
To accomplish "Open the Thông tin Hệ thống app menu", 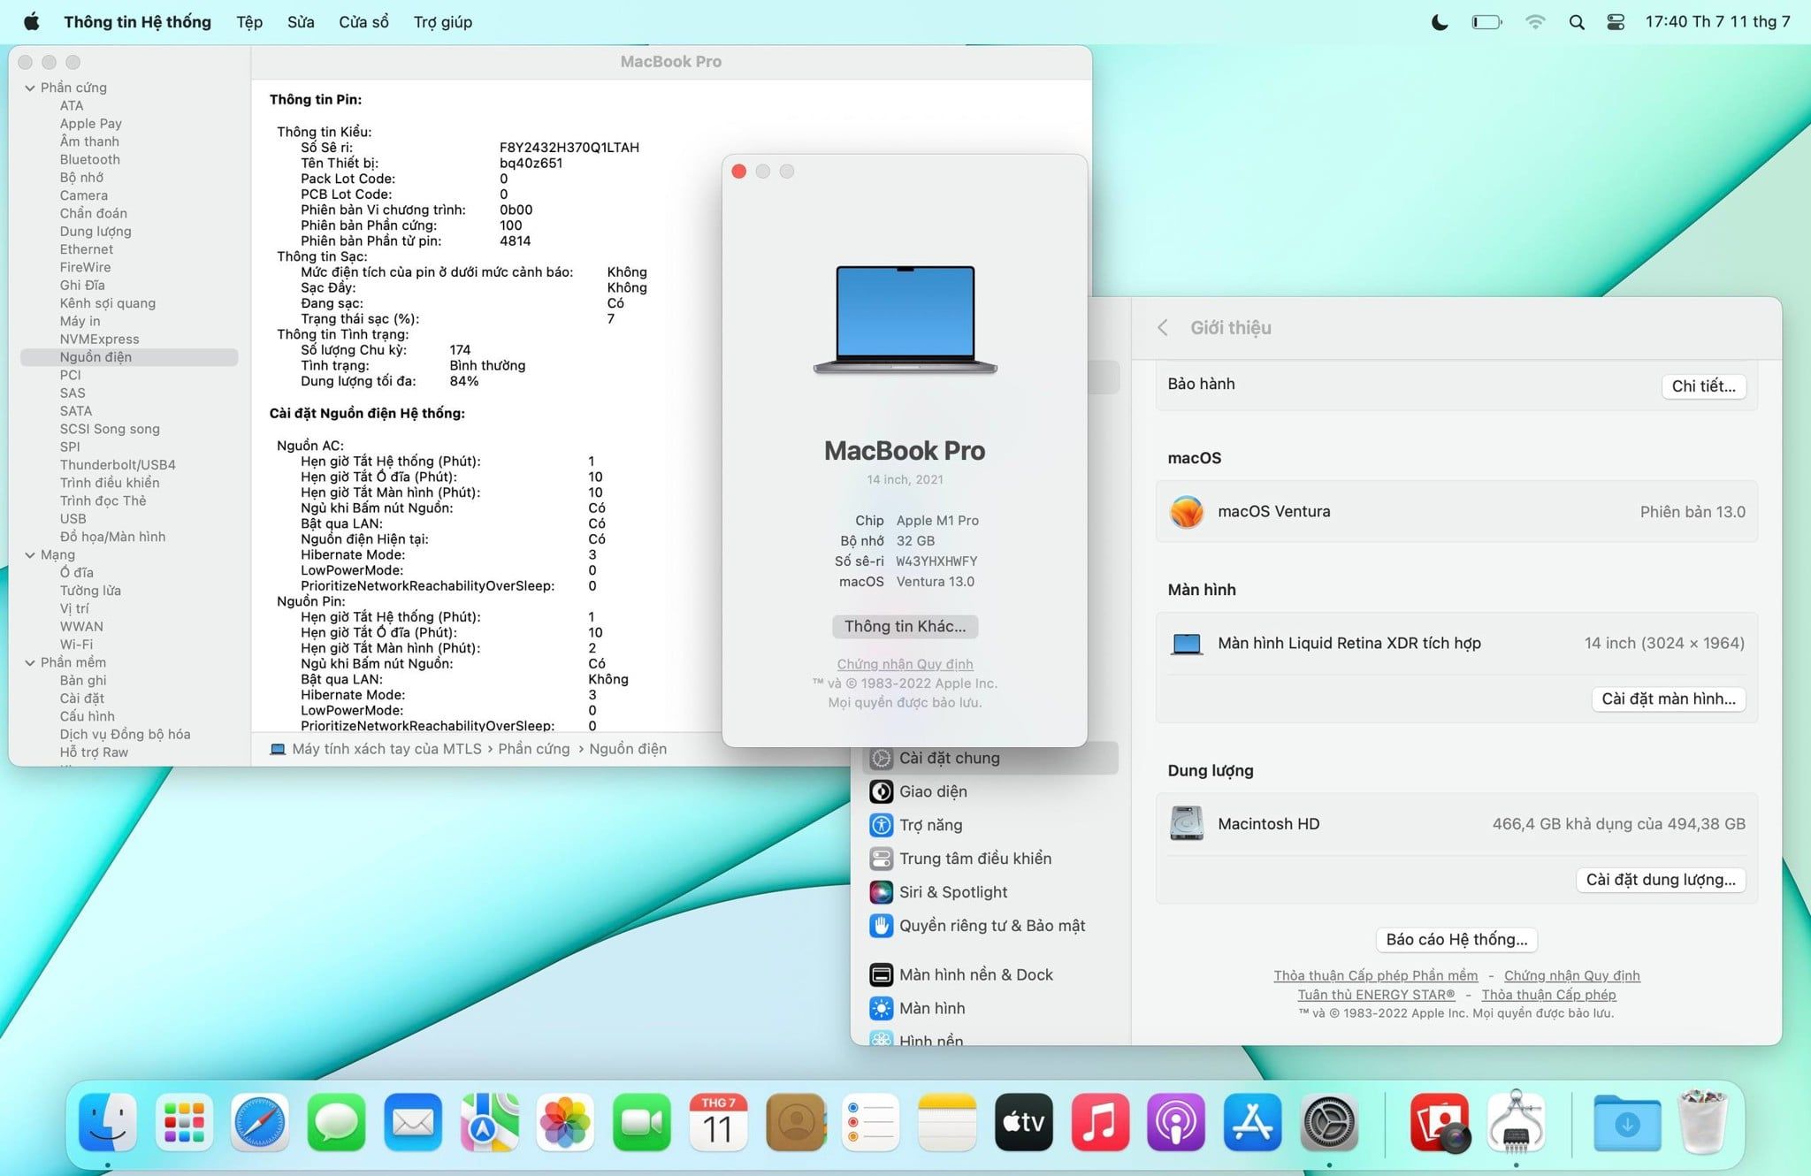I will pyautogui.click(x=137, y=22).
